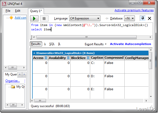Click the LINQPad lambda logo in title bar

[x=4, y=4]
